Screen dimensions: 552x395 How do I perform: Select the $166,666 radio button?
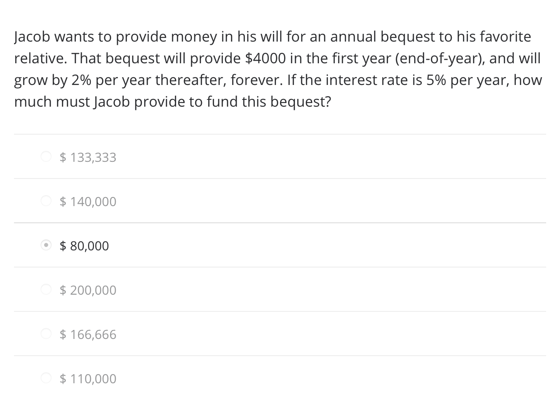click(x=46, y=334)
